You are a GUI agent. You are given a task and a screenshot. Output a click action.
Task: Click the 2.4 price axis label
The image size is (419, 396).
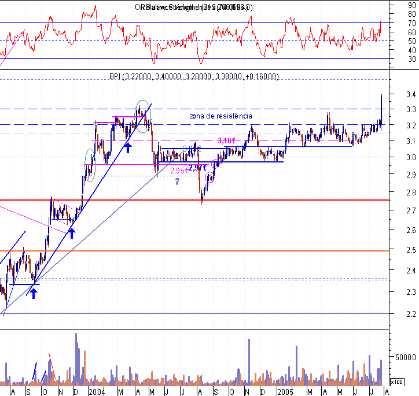click(411, 271)
